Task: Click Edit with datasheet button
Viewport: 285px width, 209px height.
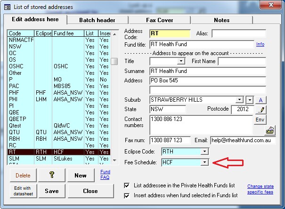Action: click(23, 191)
